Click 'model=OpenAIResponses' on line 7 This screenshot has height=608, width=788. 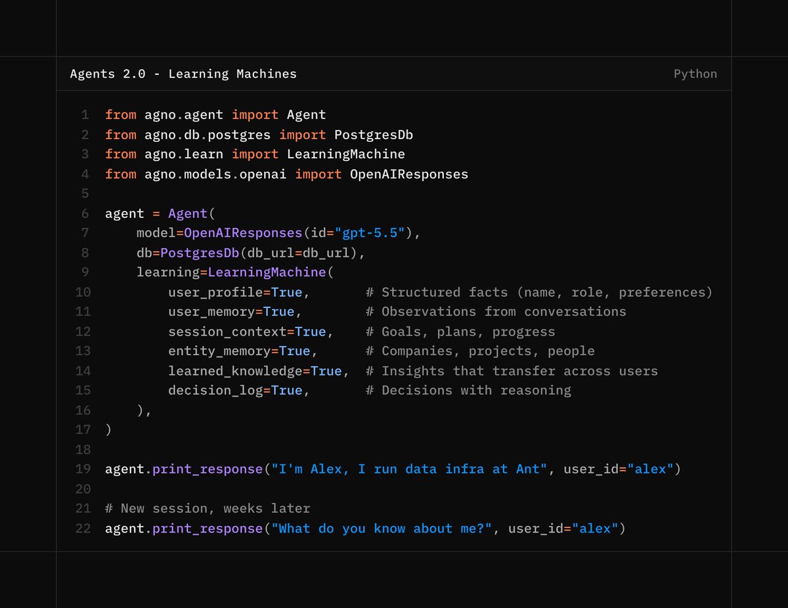tap(219, 233)
